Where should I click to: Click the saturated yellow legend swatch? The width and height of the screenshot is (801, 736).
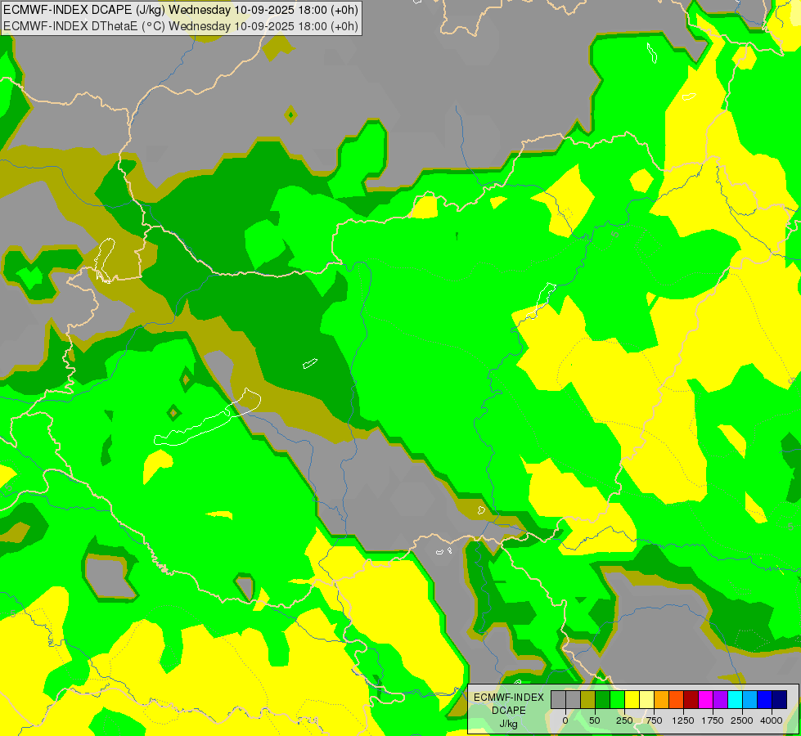coord(632,699)
